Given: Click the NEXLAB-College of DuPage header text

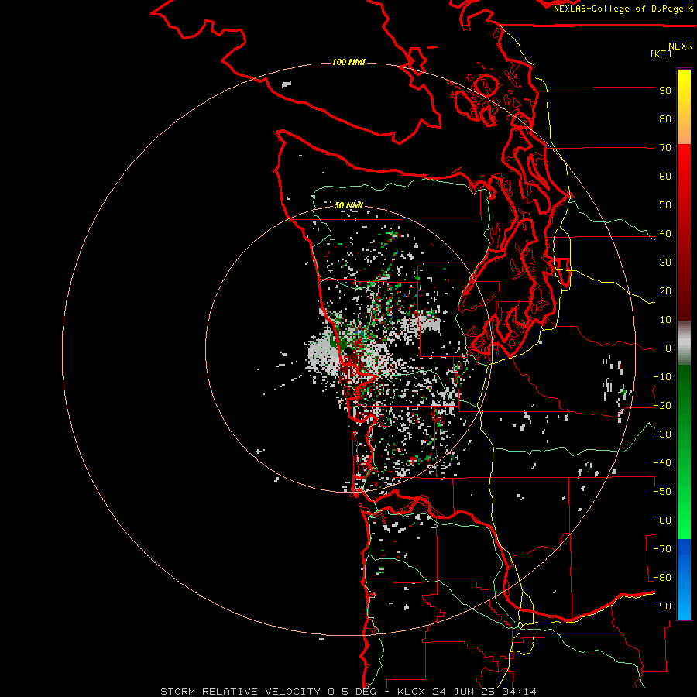Looking at the screenshot, I should pyautogui.click(x=623, y=9).
